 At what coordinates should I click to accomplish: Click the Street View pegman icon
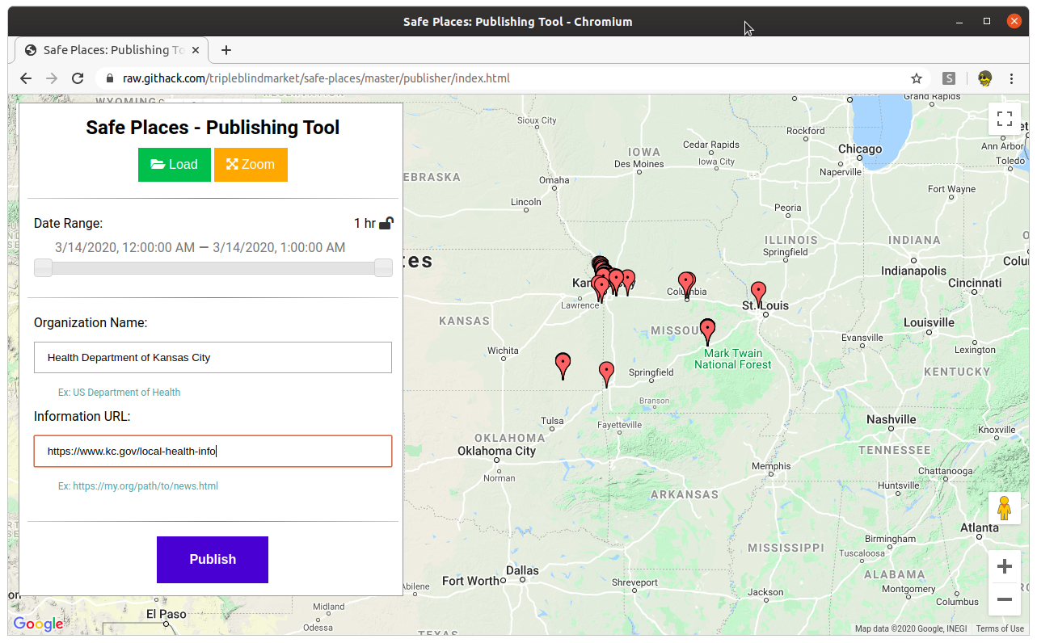coord(1005,508)
